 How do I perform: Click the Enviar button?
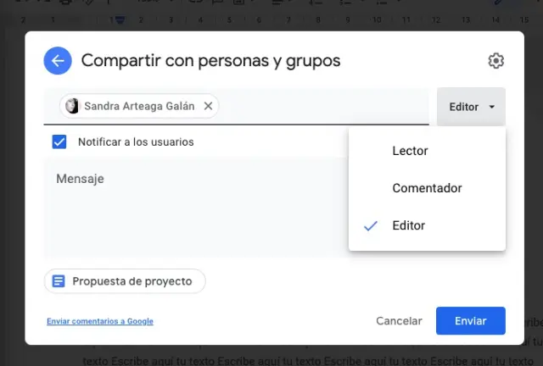pos(470,321)
